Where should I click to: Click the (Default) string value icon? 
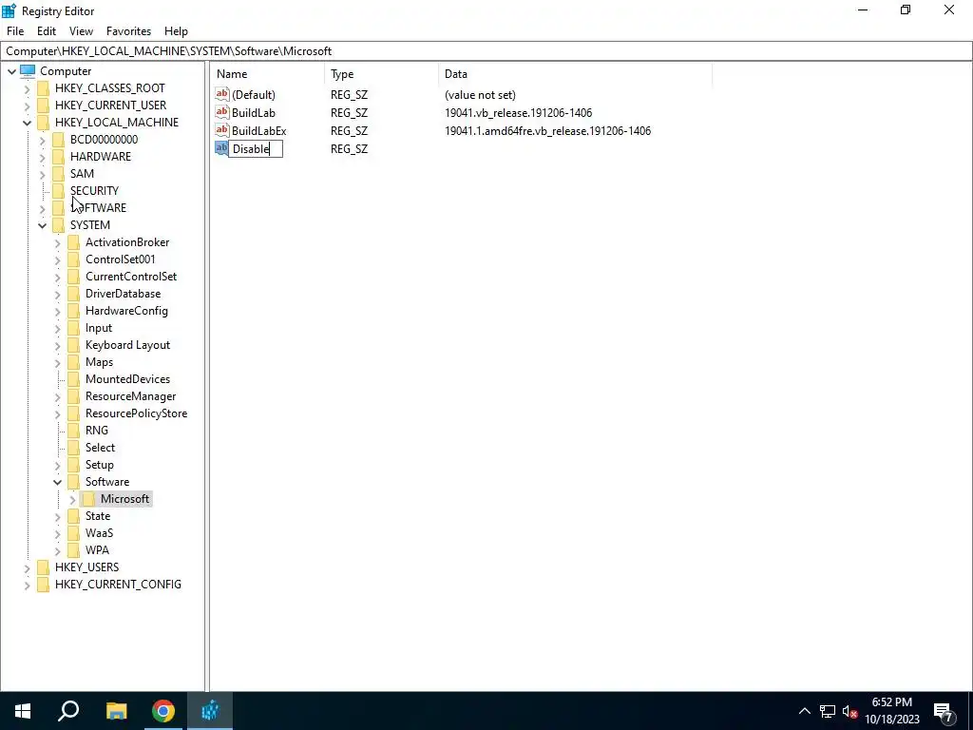[x=221, y=94]
